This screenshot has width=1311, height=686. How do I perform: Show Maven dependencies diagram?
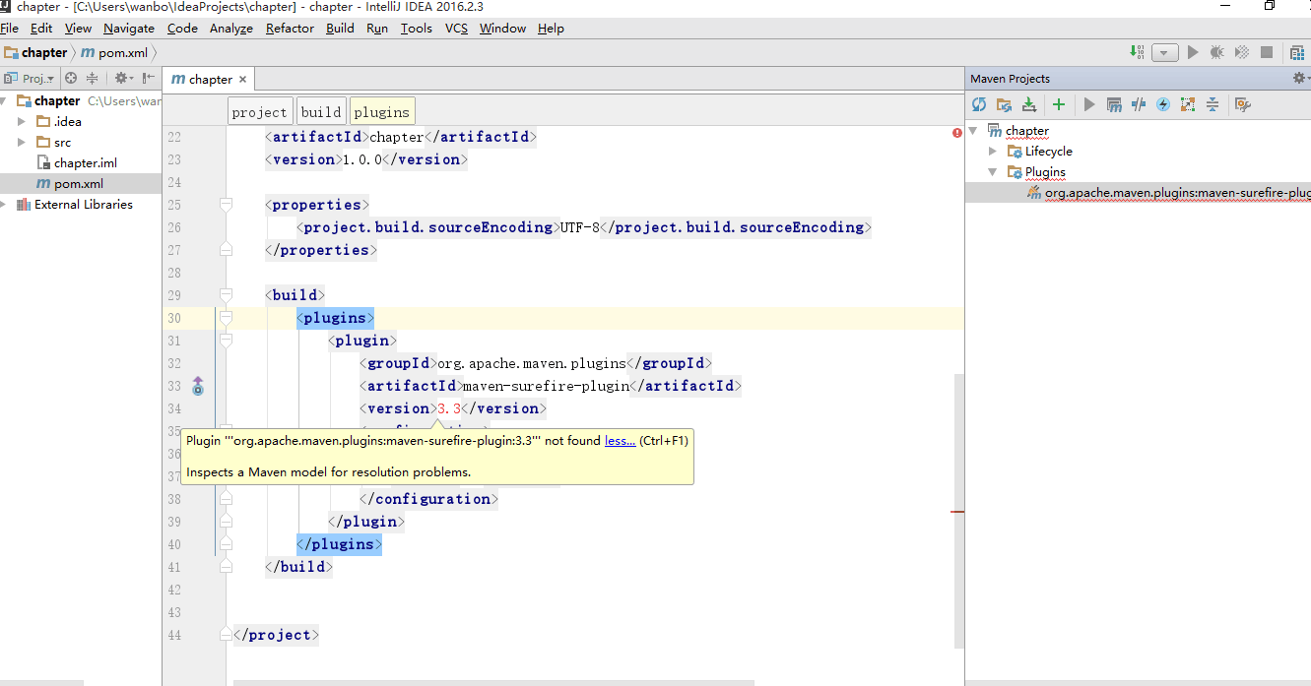pos(1188,104)
